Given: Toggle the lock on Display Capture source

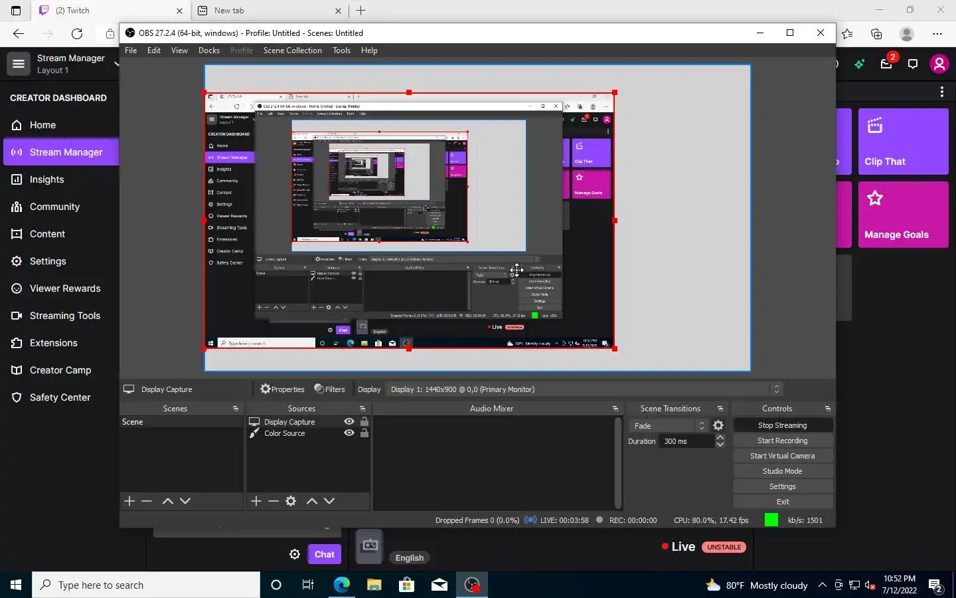Looking at the screenshot, I should click(x=364, y=422).
